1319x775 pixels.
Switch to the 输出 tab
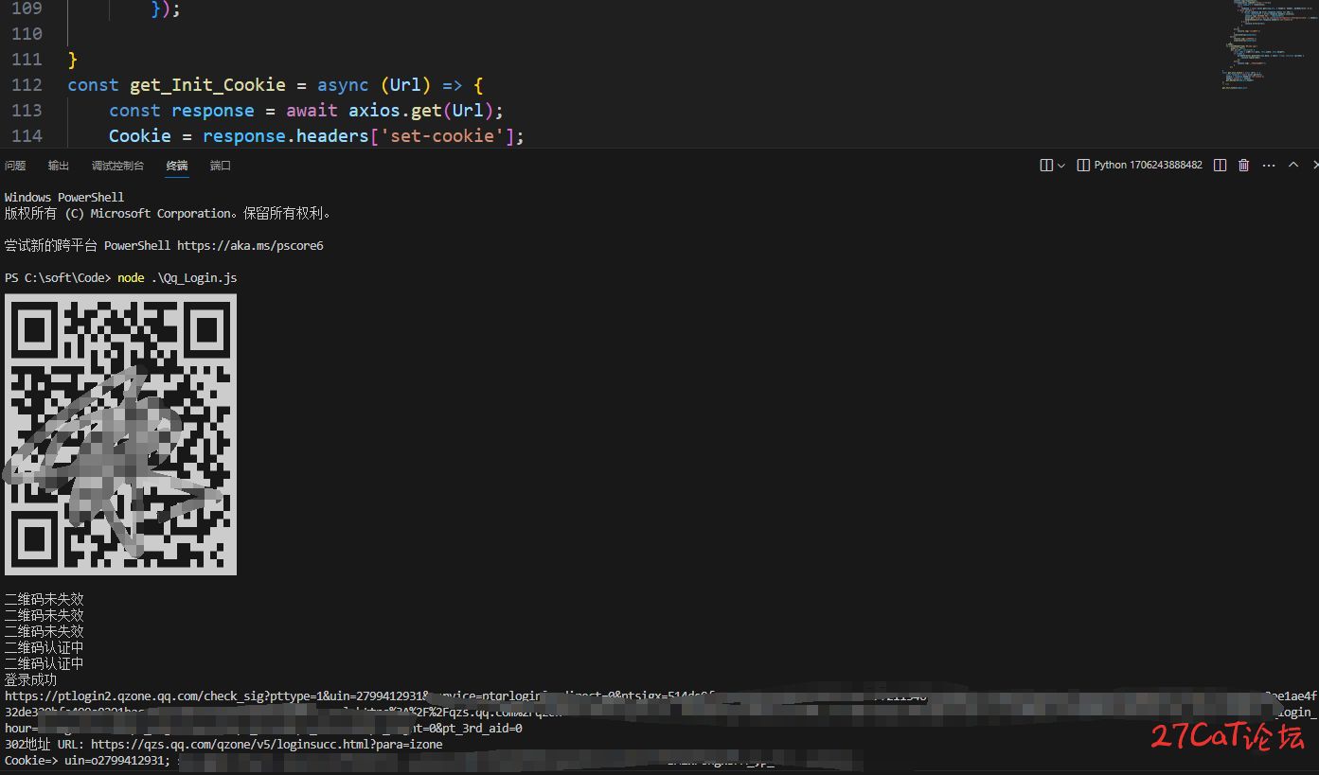[x=59, y=166]
